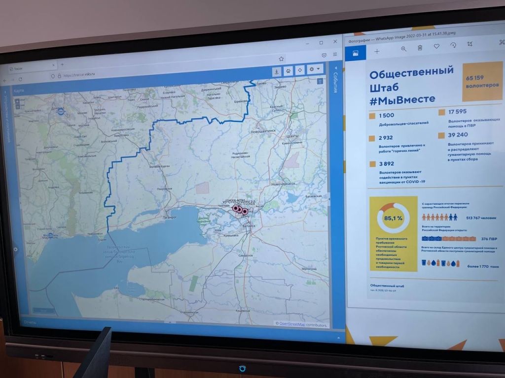Select the Traccar browser tab

click(x=32, y=68)
